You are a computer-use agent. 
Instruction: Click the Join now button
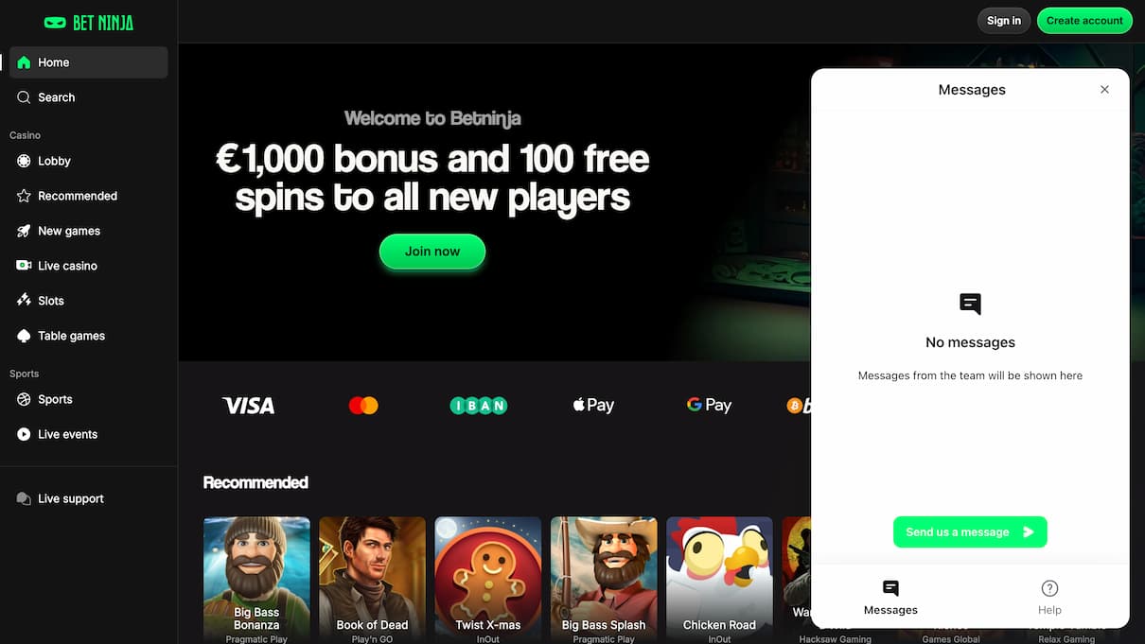point(432,252)
